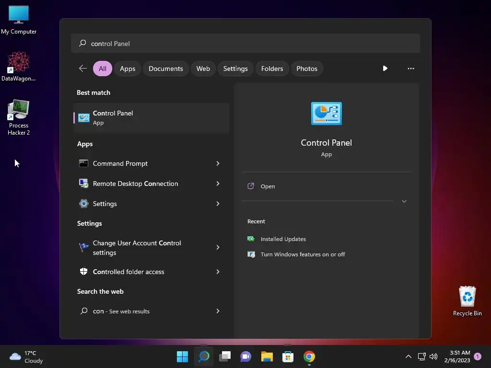Click the Control Panel icon in best match
Screen dimensions: 491x368
coord(83,118)
